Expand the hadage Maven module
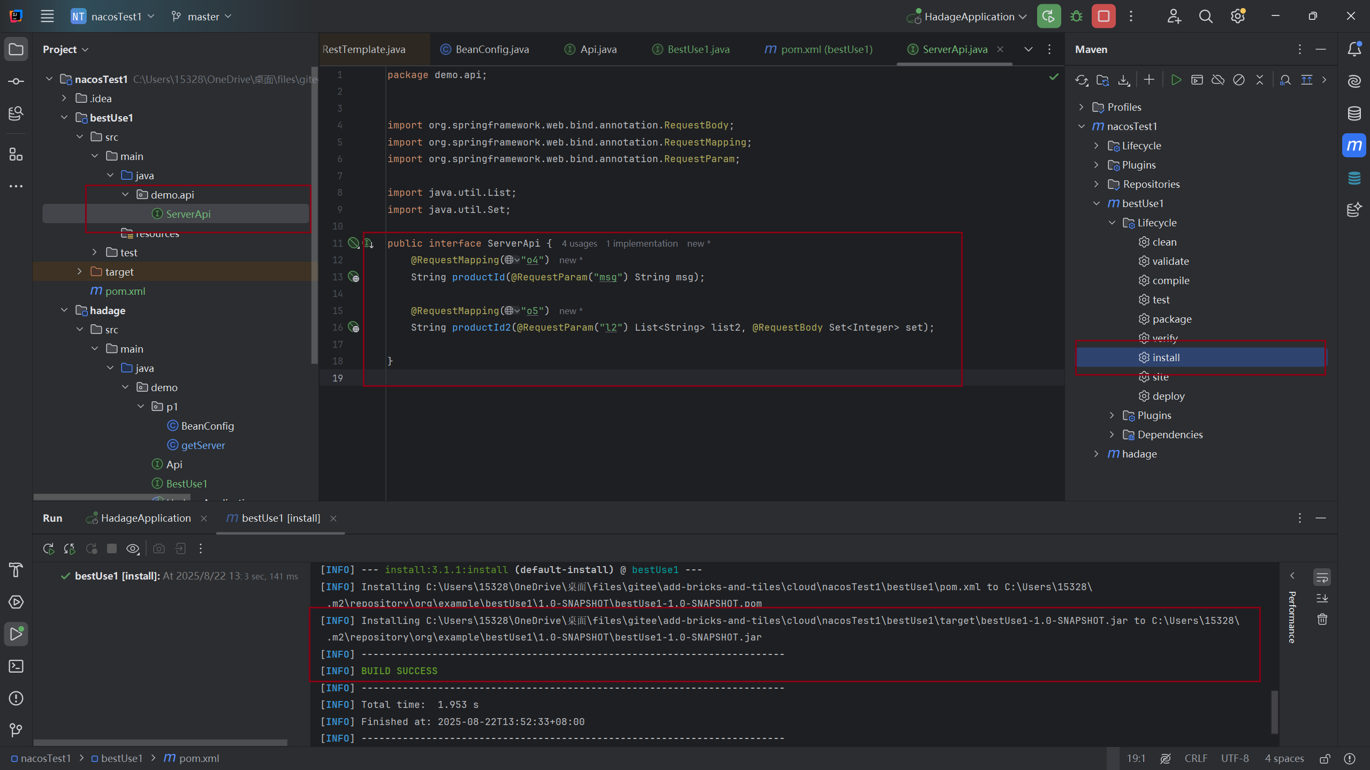Screen dimensions: 1370x770 (1096, 454)
